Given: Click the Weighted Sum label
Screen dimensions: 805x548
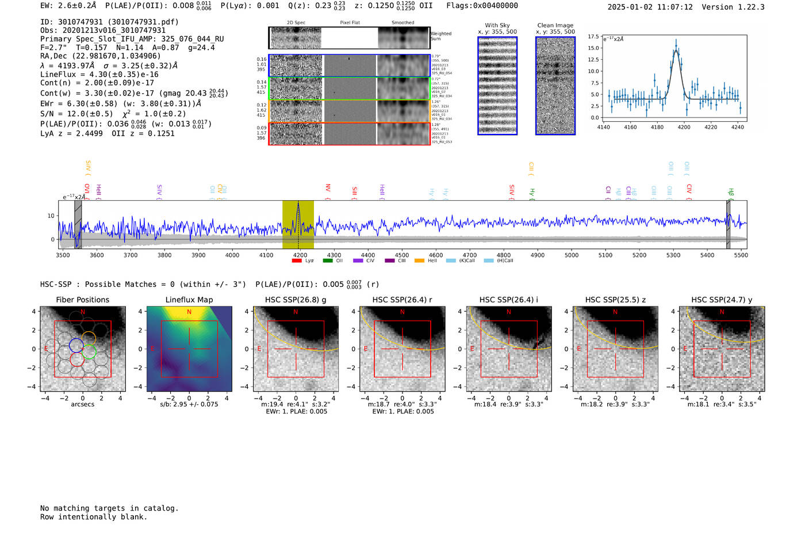Looking at the screenshot, I should [x=441, y=36].
